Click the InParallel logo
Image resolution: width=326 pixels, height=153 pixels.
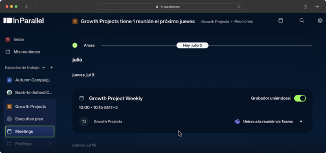(24, 21)
